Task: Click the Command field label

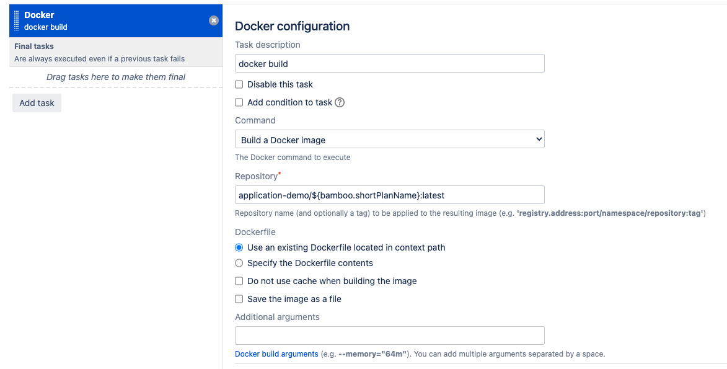Action: coord(255,121)
